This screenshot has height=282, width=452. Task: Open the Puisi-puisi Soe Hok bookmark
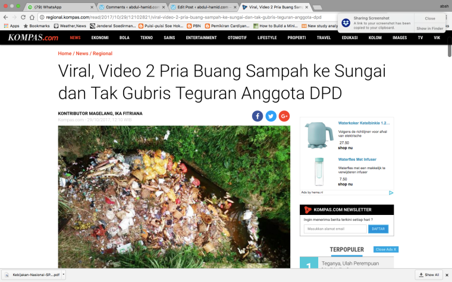[161, 26]
